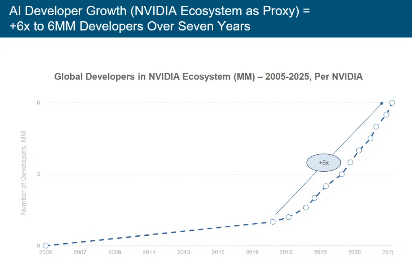This screenshot has height=265, width=412.
Task: Click the '+6x' oval callout
Action: (323, 163)
